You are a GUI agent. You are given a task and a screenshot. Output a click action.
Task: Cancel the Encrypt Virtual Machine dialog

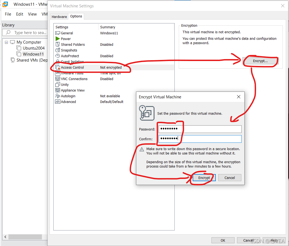230,178
